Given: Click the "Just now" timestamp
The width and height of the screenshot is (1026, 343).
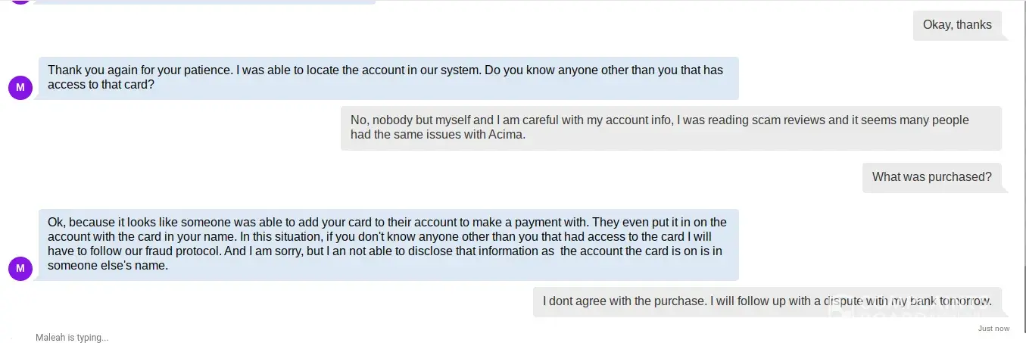Looking at the screenshot, I should pos(993,329).
